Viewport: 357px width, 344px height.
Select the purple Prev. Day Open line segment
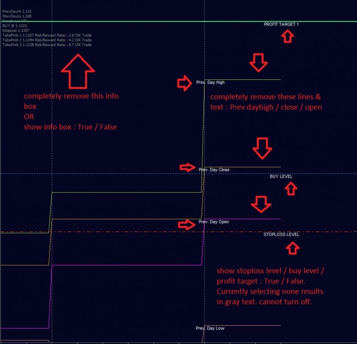[243, 219]
